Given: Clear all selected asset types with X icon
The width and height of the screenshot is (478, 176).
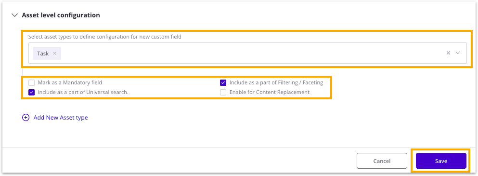Looking at the screenshot, I should pyautogui.click(x=448, y=53).
